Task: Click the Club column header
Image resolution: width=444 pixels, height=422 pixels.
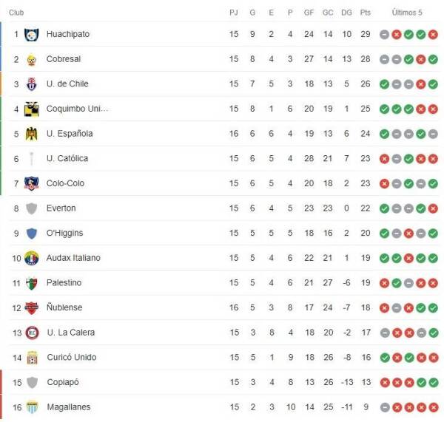Action: pyautogui.click(x=16, y=13)
